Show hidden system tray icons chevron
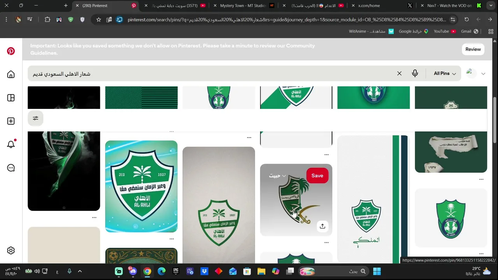The width and height of the screenshot is (498, 280). pyautogui.click(x=80, y=271)
